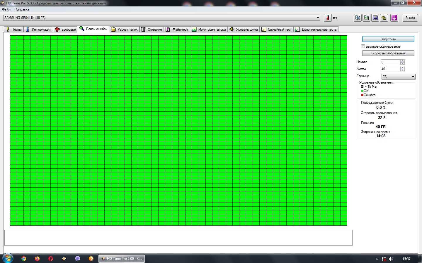
Task: Click into the Начало input field
Action: click(390, 62)
